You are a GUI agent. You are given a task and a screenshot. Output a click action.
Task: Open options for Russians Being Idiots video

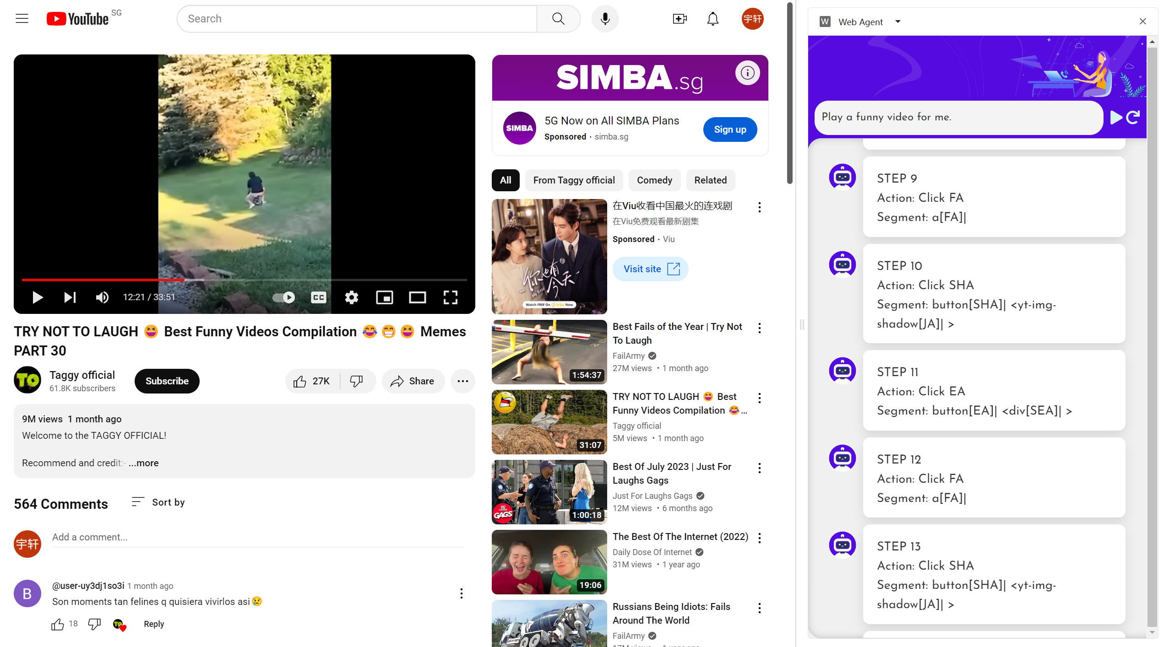pyautogui.click(x=760, y=608)
